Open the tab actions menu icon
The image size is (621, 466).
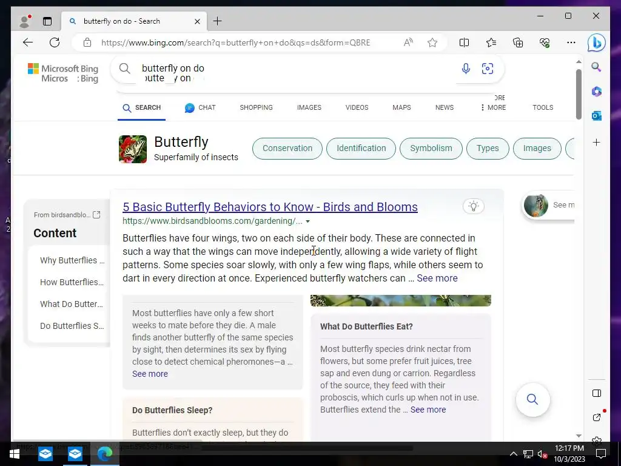(47, 21)
